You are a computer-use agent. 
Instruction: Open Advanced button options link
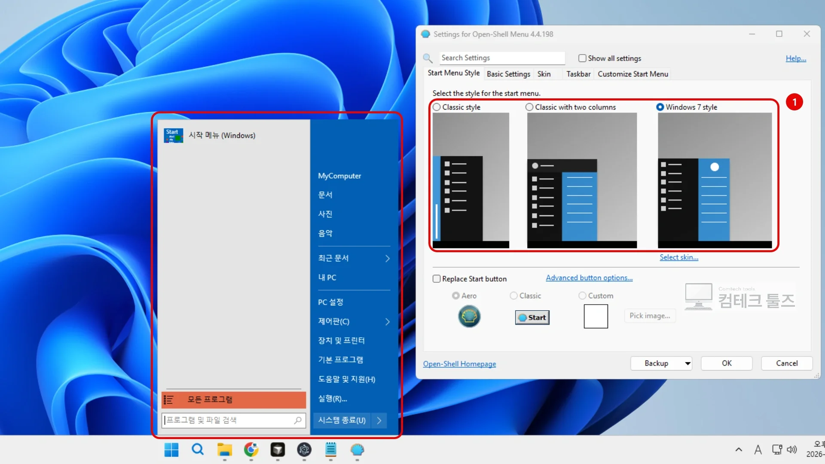(589, 278)
